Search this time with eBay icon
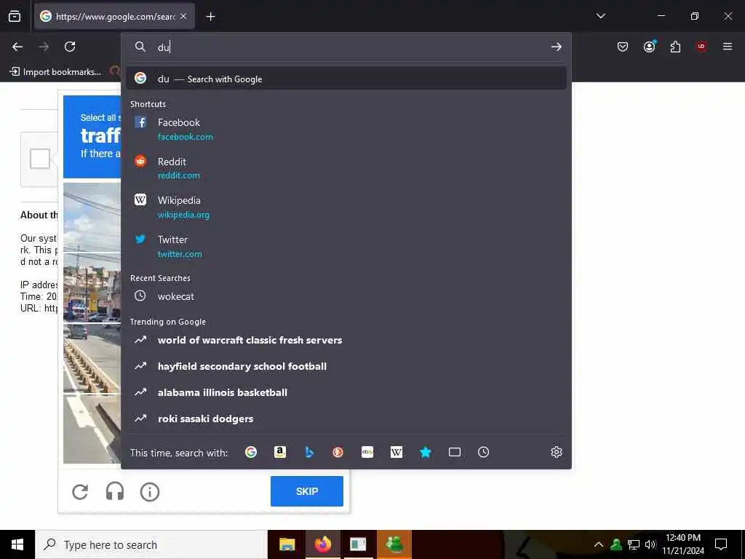 tap(367, 452)
